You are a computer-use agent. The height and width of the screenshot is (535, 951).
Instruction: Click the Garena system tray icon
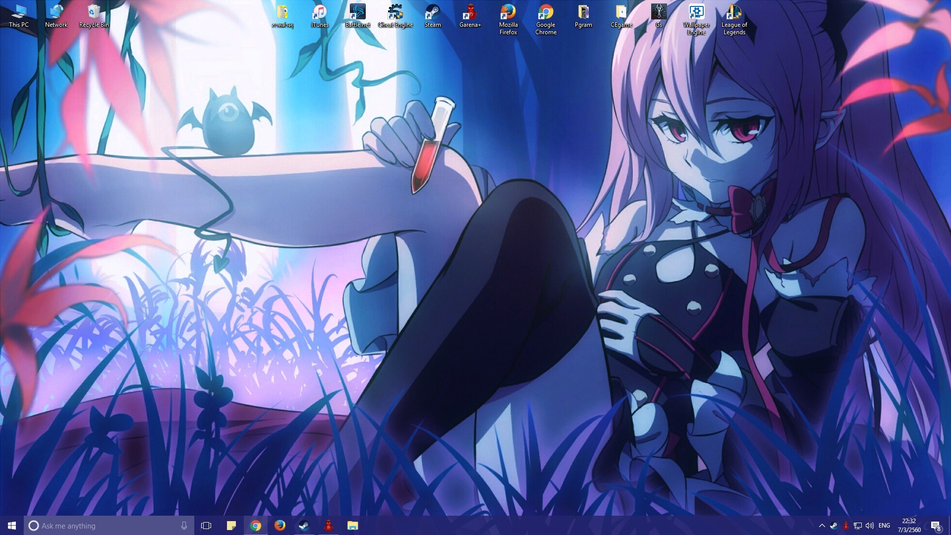pyautogui.click(x=846, y=526)
